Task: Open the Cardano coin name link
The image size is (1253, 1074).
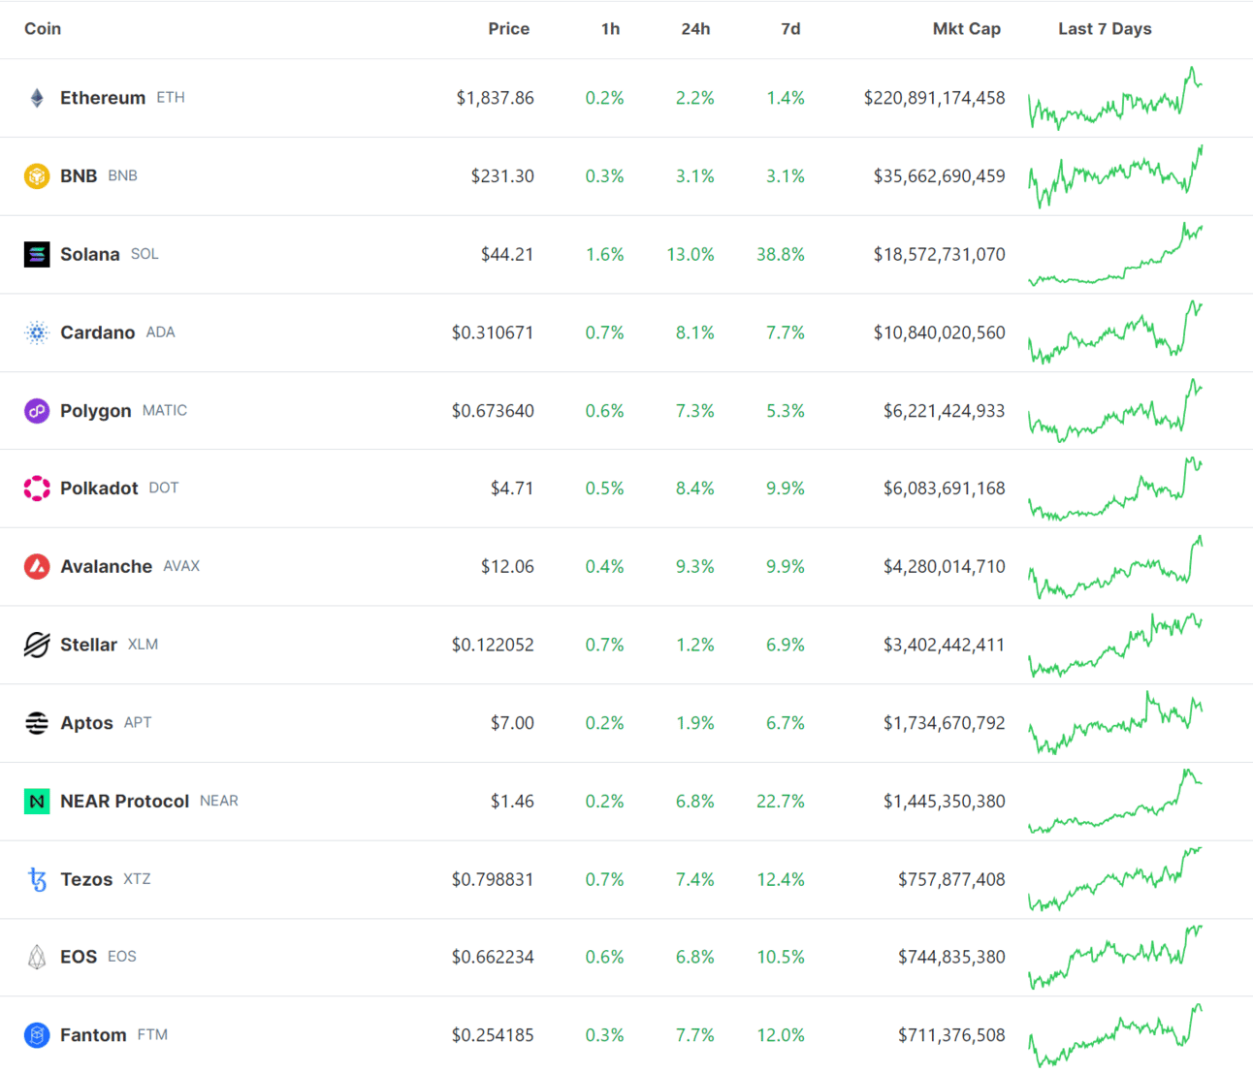Action: (x=98, y=332)
